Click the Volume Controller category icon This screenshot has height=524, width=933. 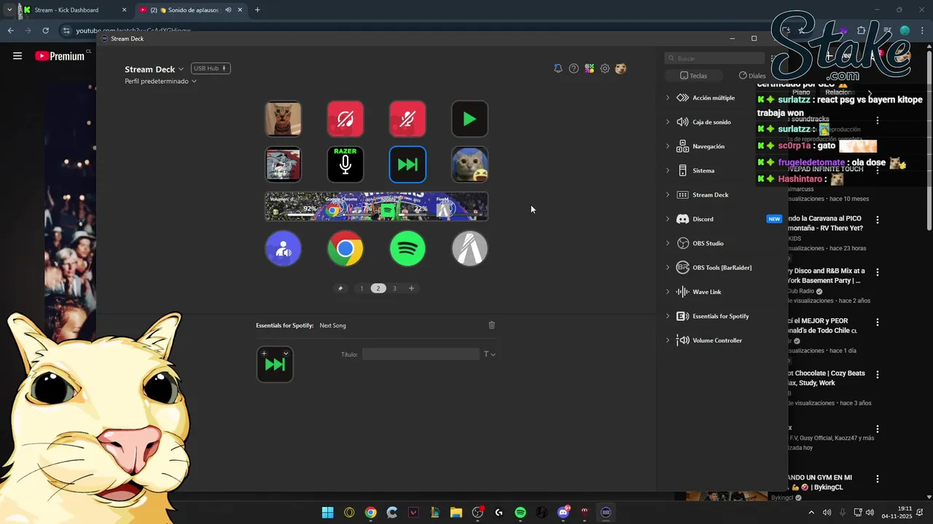tap(682, 341)
